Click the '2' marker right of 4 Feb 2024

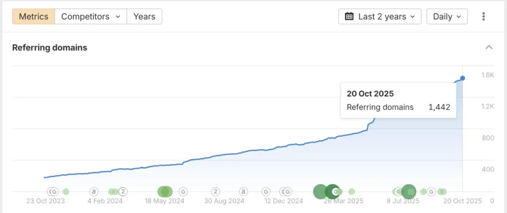tap(123, 191)
